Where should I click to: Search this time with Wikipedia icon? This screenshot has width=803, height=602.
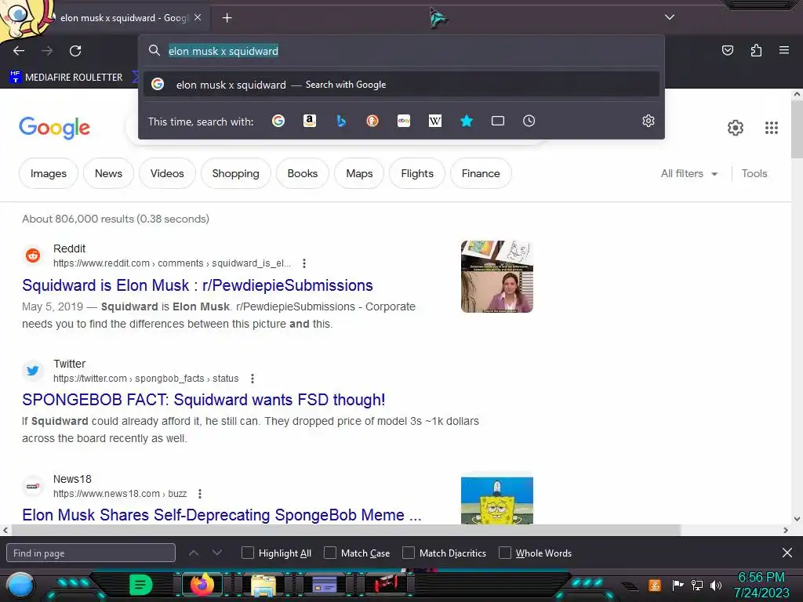tap(434, 121)
